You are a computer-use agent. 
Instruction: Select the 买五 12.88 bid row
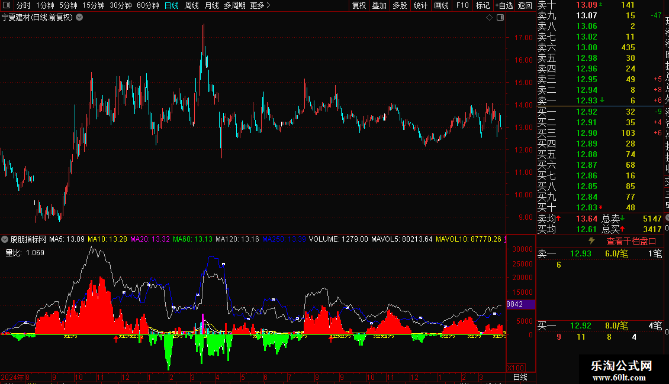(x=600, y=154)
